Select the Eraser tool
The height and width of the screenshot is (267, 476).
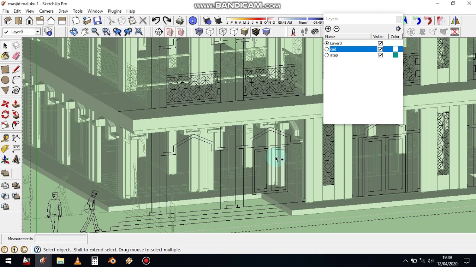[x=16, y=56]
